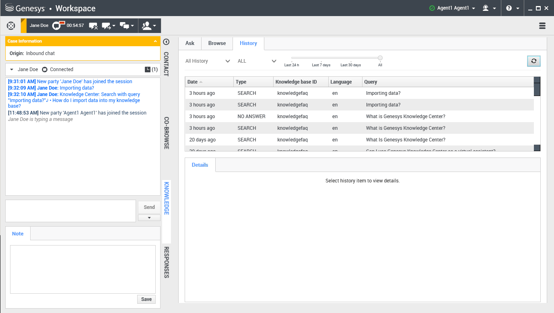
Task: Click the end chat icon
Action: pos(93,26)
